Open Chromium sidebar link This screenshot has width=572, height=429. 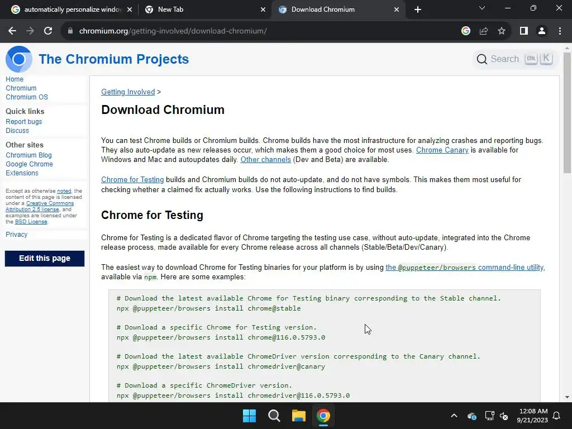[21, 88]
